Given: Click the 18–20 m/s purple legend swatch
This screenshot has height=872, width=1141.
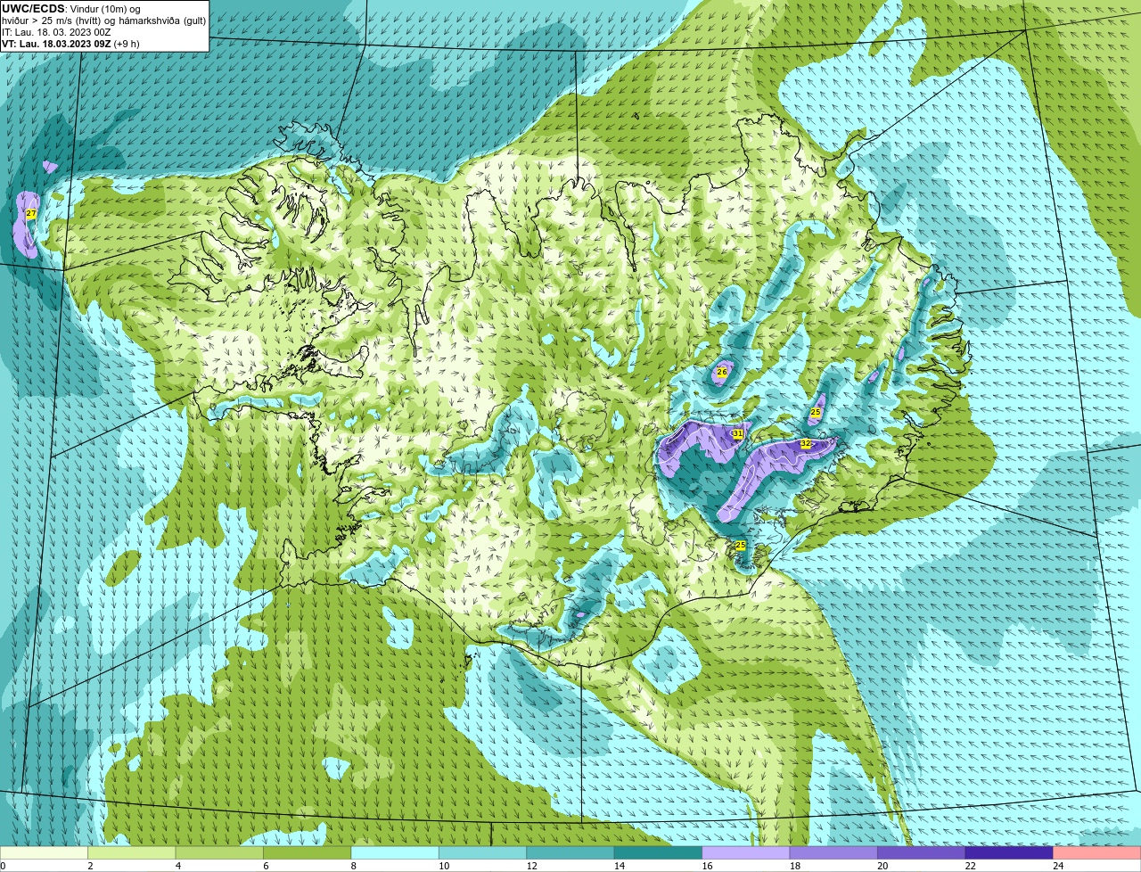Looking at the screenshot, I should point(833,853).
